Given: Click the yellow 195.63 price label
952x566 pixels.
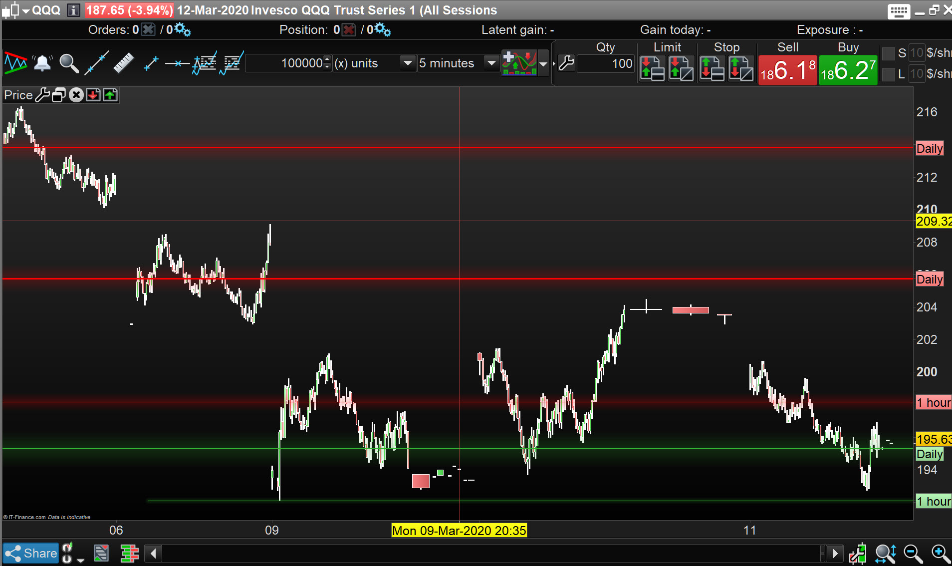Looking at the screenshot, I should point(934,439).
